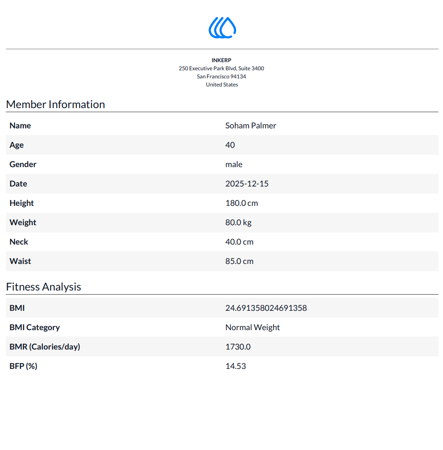Click the 'Member Information' heading

click(55, 104)
